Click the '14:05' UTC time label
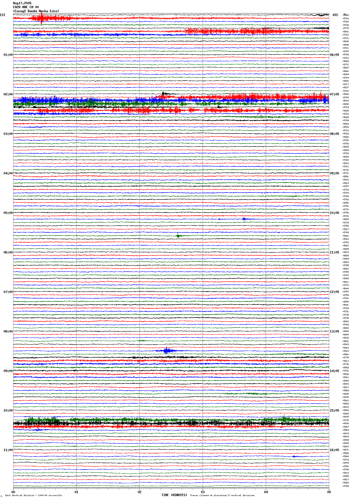The width and height of the screenshot is (350, 499). pos(334,371)
